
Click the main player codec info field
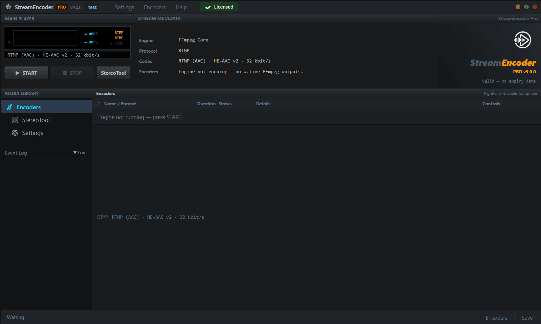click(67, 55)
